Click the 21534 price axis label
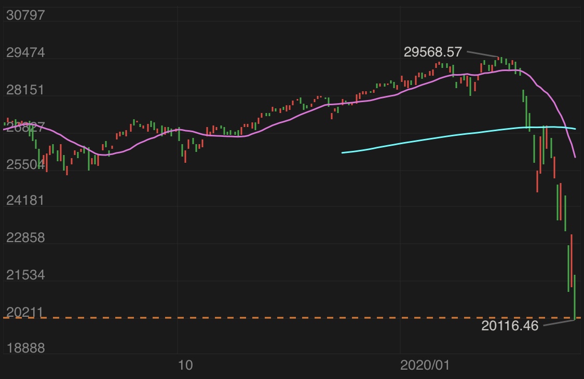This screenshot has width=584, height=379. point(25,275)
